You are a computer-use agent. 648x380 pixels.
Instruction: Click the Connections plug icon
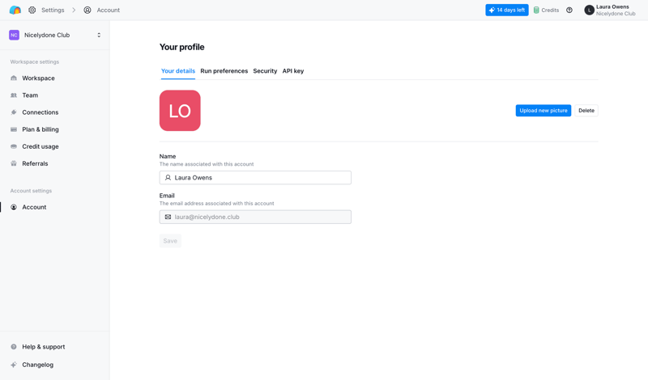(14, 112)
